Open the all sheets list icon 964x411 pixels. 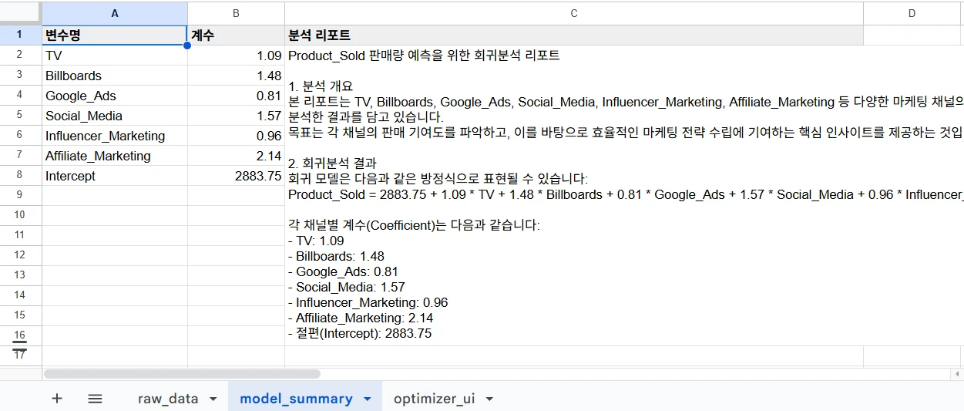95,399
